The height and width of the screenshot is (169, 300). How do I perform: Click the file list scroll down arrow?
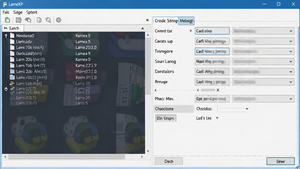tap(148, 151)
